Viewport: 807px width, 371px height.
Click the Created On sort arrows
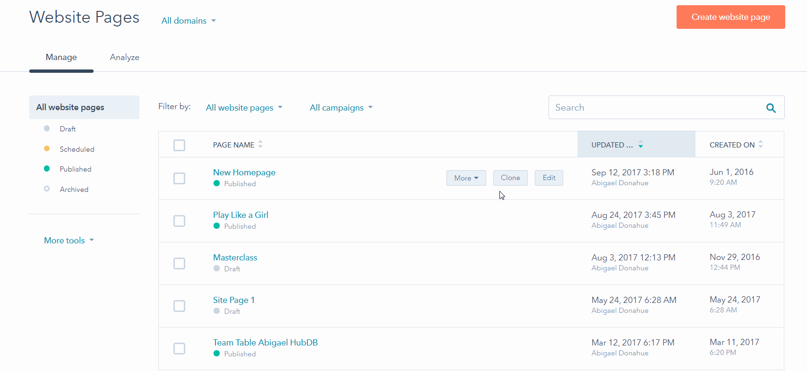[761, 144]
